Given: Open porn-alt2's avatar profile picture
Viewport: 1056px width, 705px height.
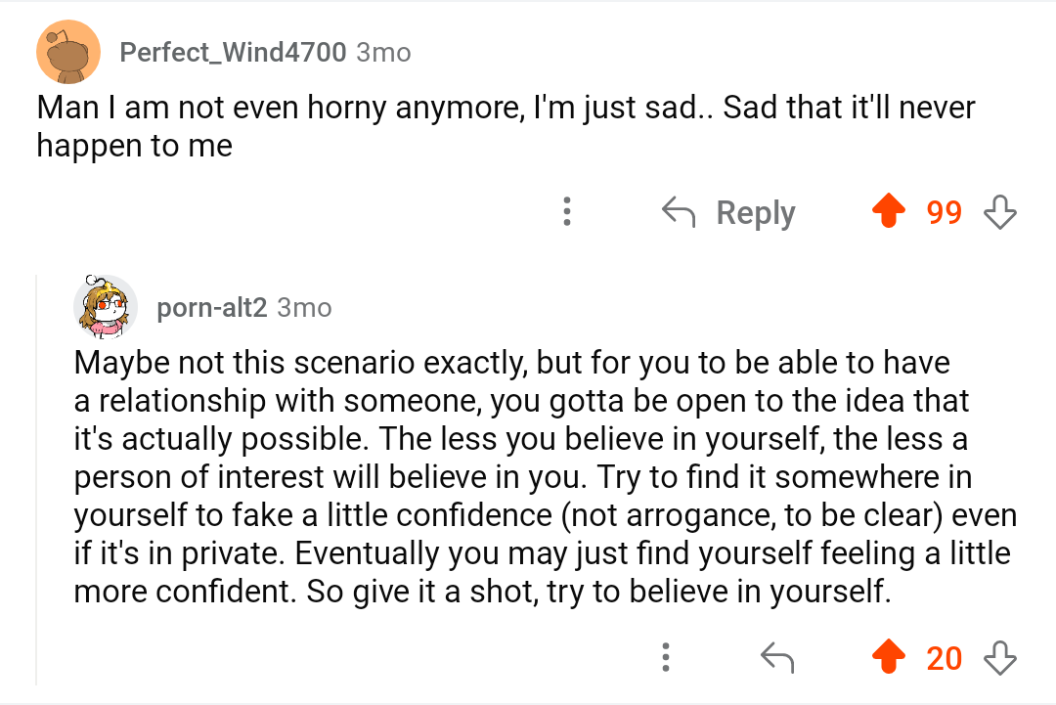Looking at the screenshot, I should (105, 307).
